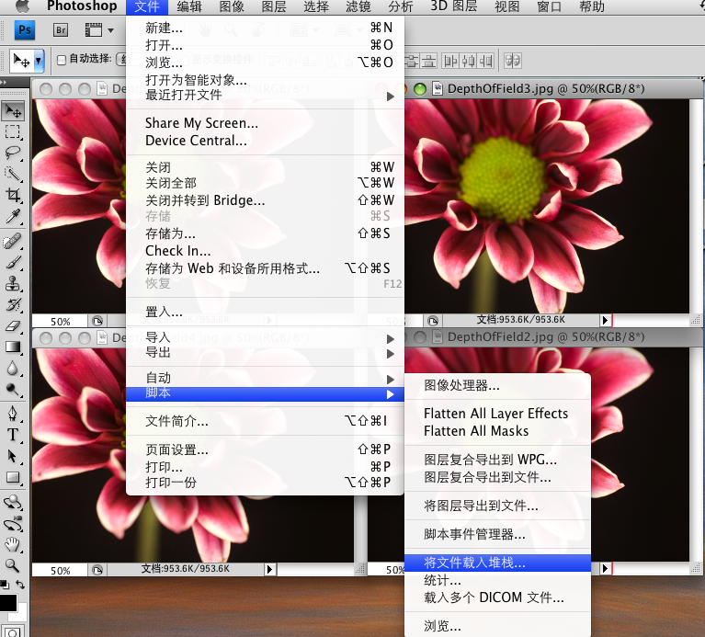Click the Photoshop application menu
The image size is (705, 637).
82,6
